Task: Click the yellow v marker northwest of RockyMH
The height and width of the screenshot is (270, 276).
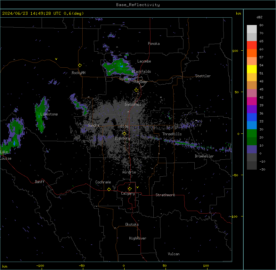Action: (56, 59)
